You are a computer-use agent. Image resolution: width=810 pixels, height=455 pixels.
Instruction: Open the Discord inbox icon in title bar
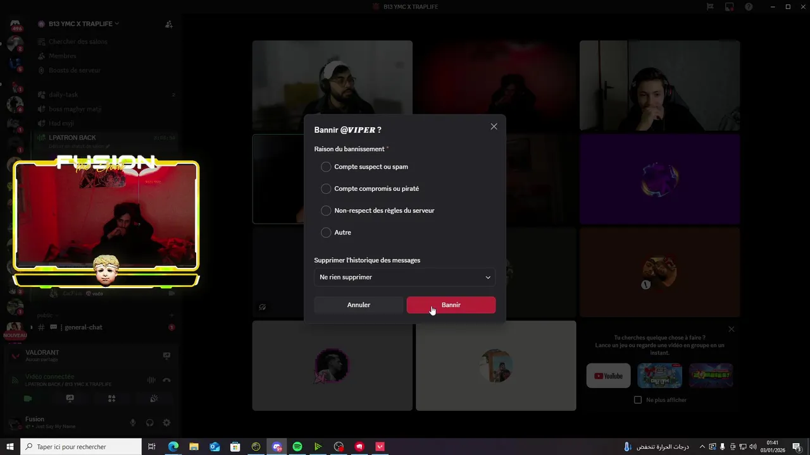(x=729, y=7)
